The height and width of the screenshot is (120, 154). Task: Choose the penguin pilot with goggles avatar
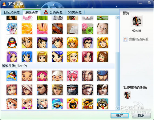click(x=103, y=104)
